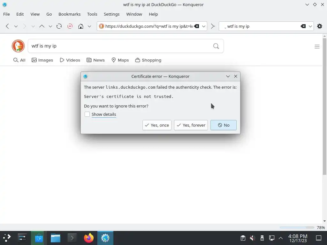Click Show Desktop icon in panel
Viewport: 327px width, 245px height.
coord(319,238)
